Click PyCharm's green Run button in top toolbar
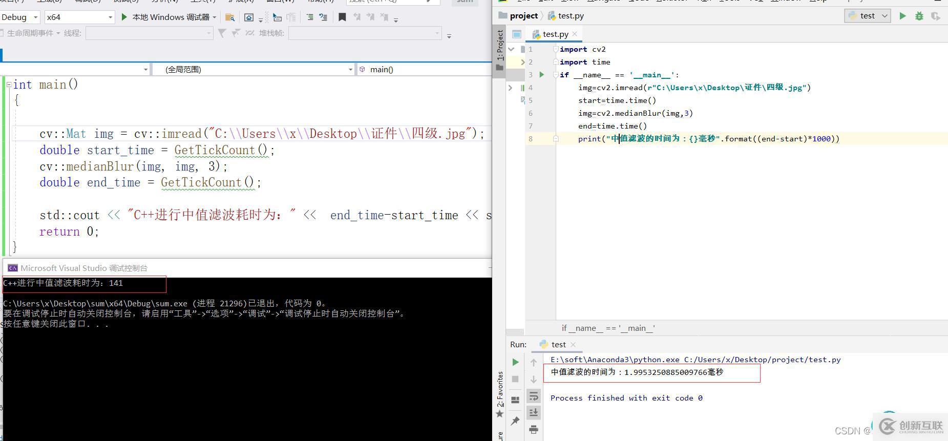This screenshot has height=441, width=948. (902, 16)
